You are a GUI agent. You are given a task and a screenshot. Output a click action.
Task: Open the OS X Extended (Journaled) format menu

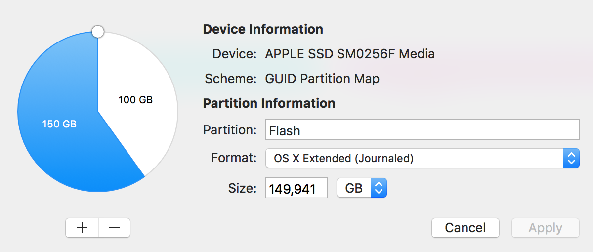pyautogui.click(x=422, y=158)
